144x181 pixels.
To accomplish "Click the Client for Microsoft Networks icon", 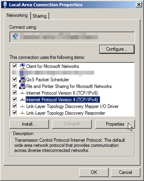I will point(22,66).
